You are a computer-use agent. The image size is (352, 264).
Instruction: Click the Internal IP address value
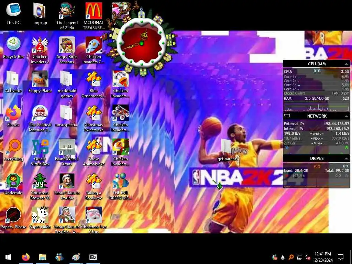[x=338, y=129]
